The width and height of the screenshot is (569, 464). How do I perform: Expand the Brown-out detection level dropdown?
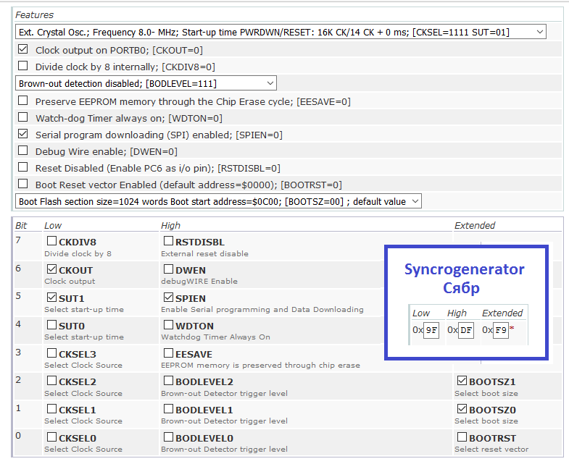pyautogui.click(x=146, y=83)
